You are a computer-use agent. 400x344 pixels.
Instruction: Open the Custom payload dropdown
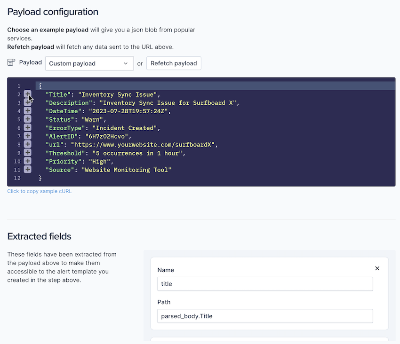[x=89, y=63]
